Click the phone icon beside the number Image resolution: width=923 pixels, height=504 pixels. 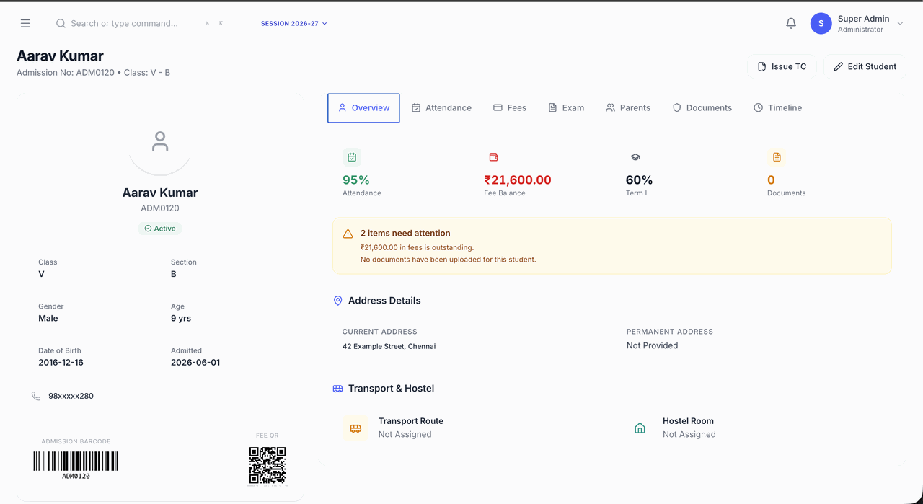pos(36,396)
